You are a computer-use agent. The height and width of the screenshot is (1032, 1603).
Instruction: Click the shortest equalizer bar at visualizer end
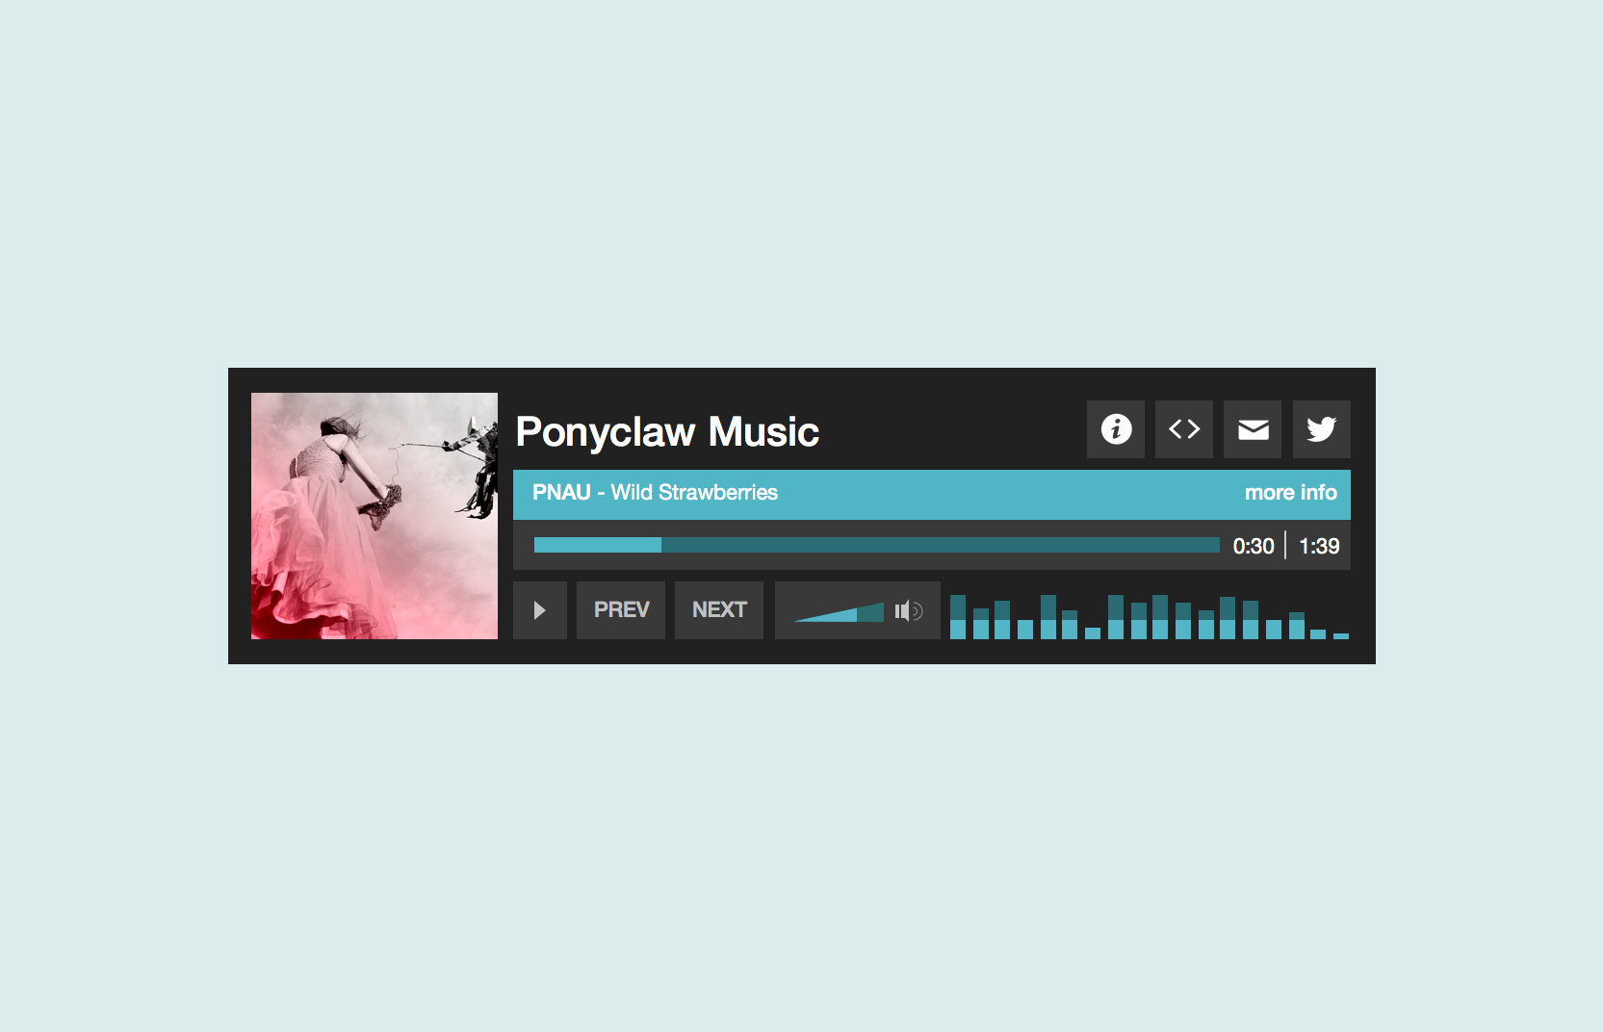point(1341,635)
